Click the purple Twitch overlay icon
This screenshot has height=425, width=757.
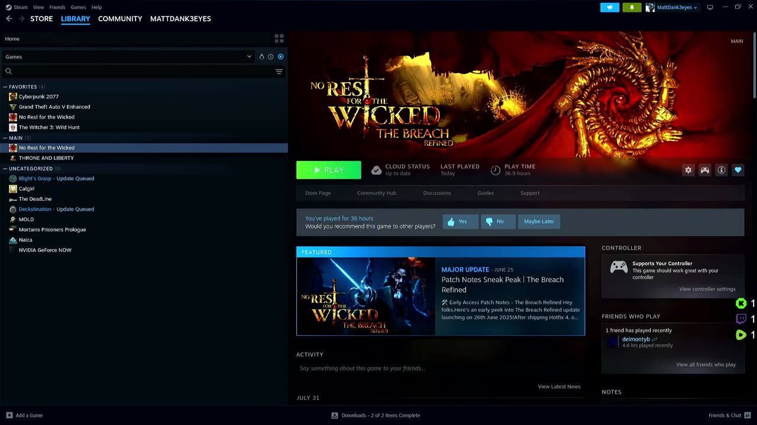[x=740, y=319]
